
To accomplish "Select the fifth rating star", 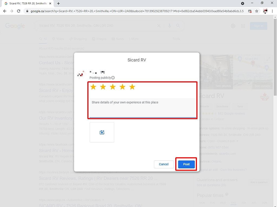I will [132, 87].
